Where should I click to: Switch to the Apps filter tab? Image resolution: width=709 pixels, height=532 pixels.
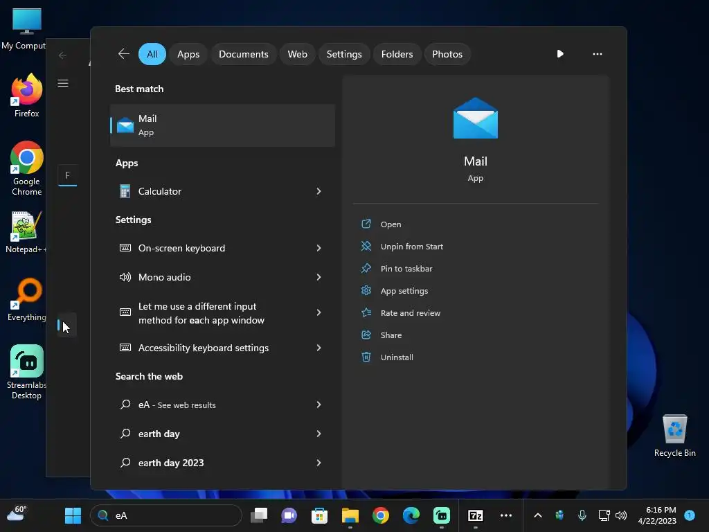click(x=188, y=54)
